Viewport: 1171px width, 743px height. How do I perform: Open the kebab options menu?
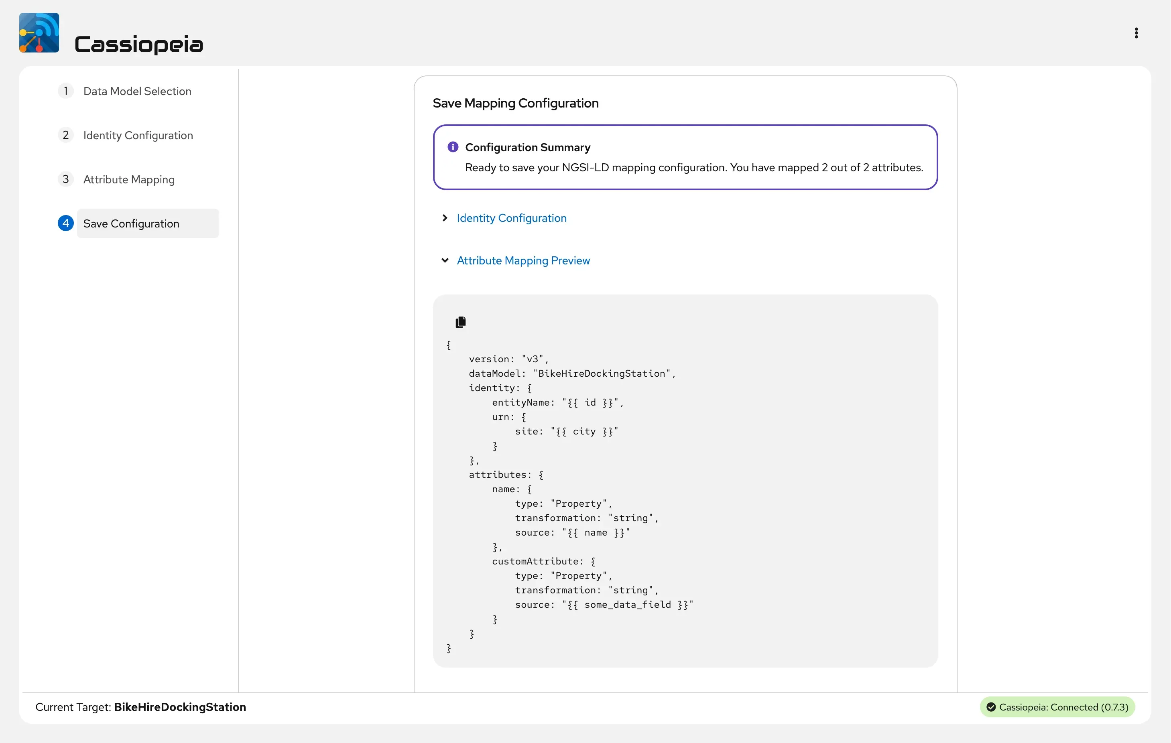[1136, 32]
